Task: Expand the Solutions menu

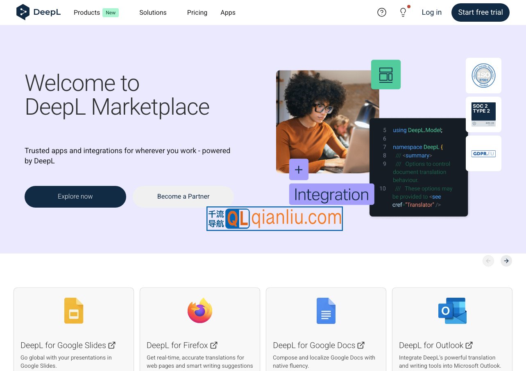Action: (153, 13)
